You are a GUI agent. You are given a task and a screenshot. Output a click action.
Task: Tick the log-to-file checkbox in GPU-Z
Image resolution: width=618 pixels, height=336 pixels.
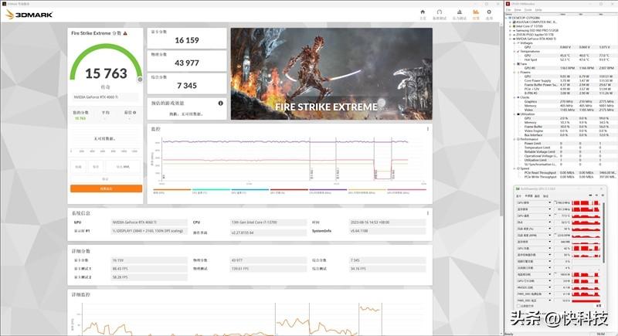pos(518,306)
